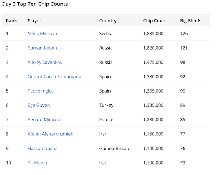Open Alexey Savenkov's profile link
The image size is (216, 175).
pyautogui.click(x=45, y=62)
